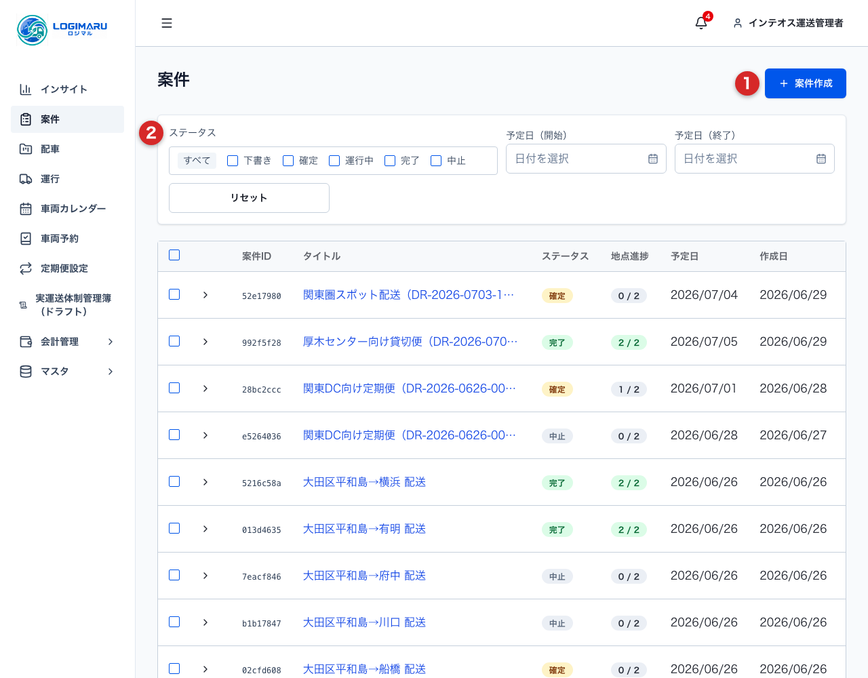Click the 予定日（開始） date field
This screenshot has height=678, width=868.
(x=586, y=159)
